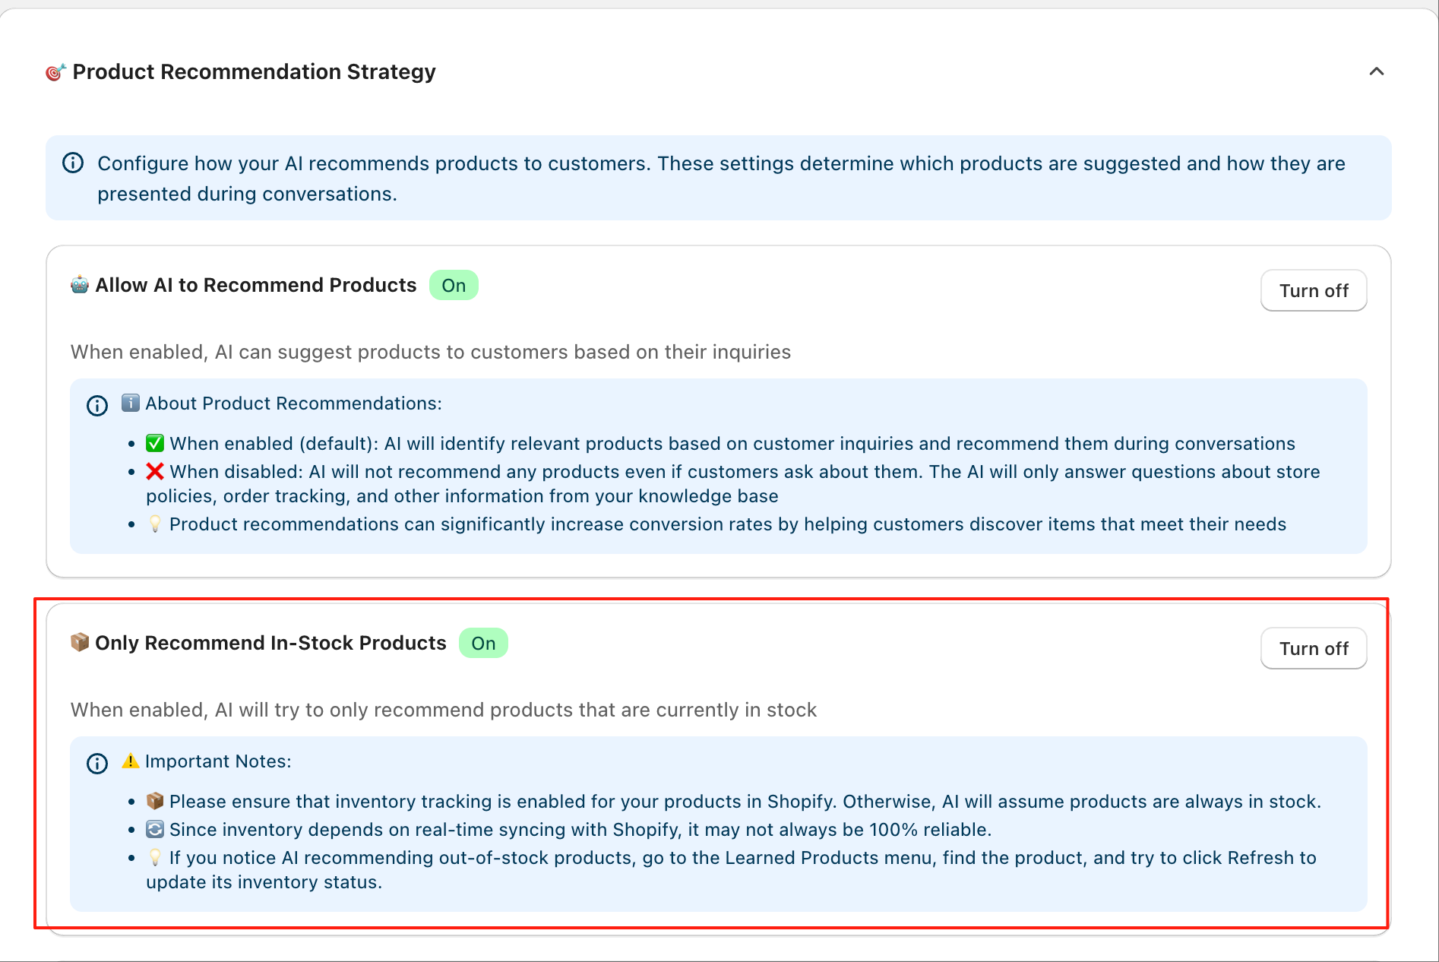The height and width of the screenshot is (962, 1439).
Task: Click the warning triangle icon beside Important Notes
Action: click(x=131, y=761)
